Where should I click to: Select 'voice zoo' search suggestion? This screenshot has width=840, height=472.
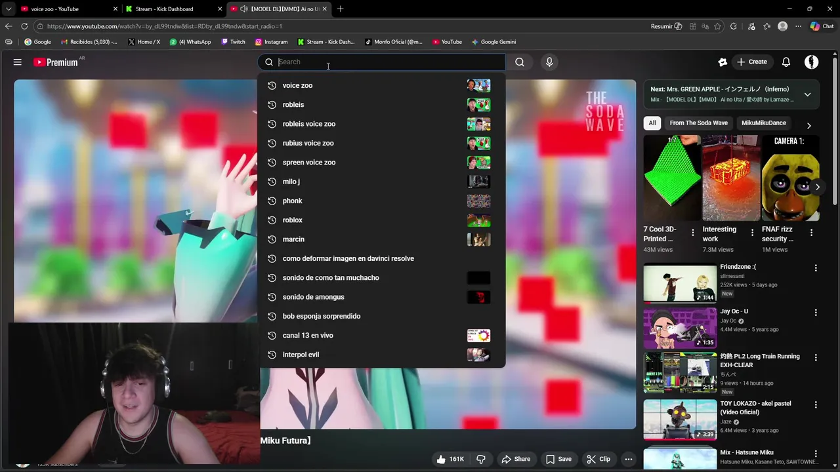pyautogui.click(x=381, y=85)
